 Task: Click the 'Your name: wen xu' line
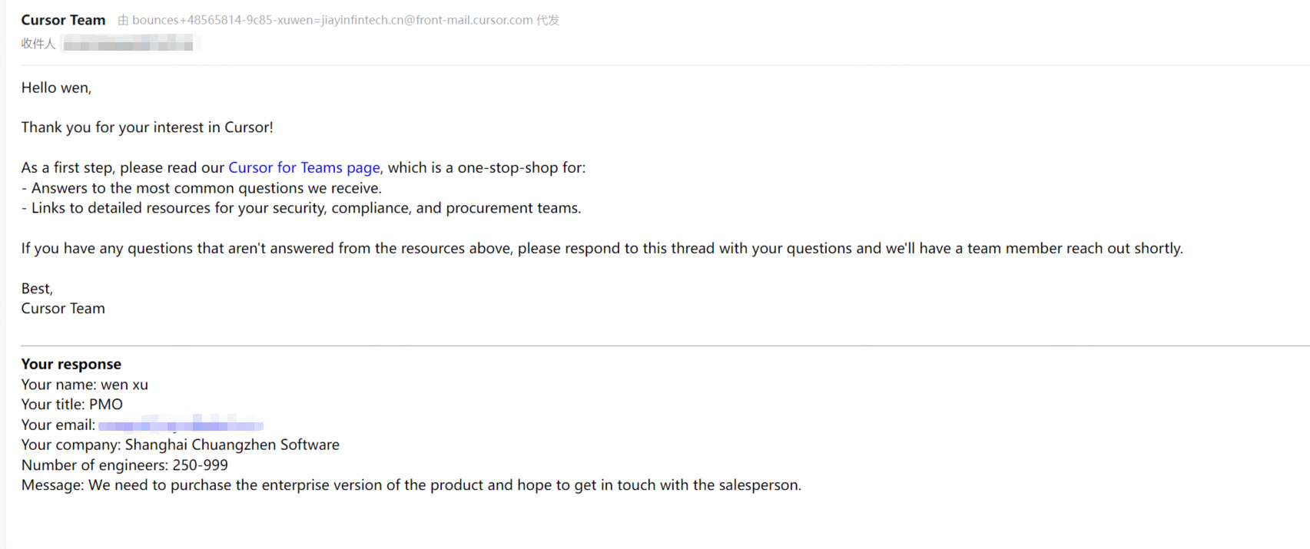point(85,385)
